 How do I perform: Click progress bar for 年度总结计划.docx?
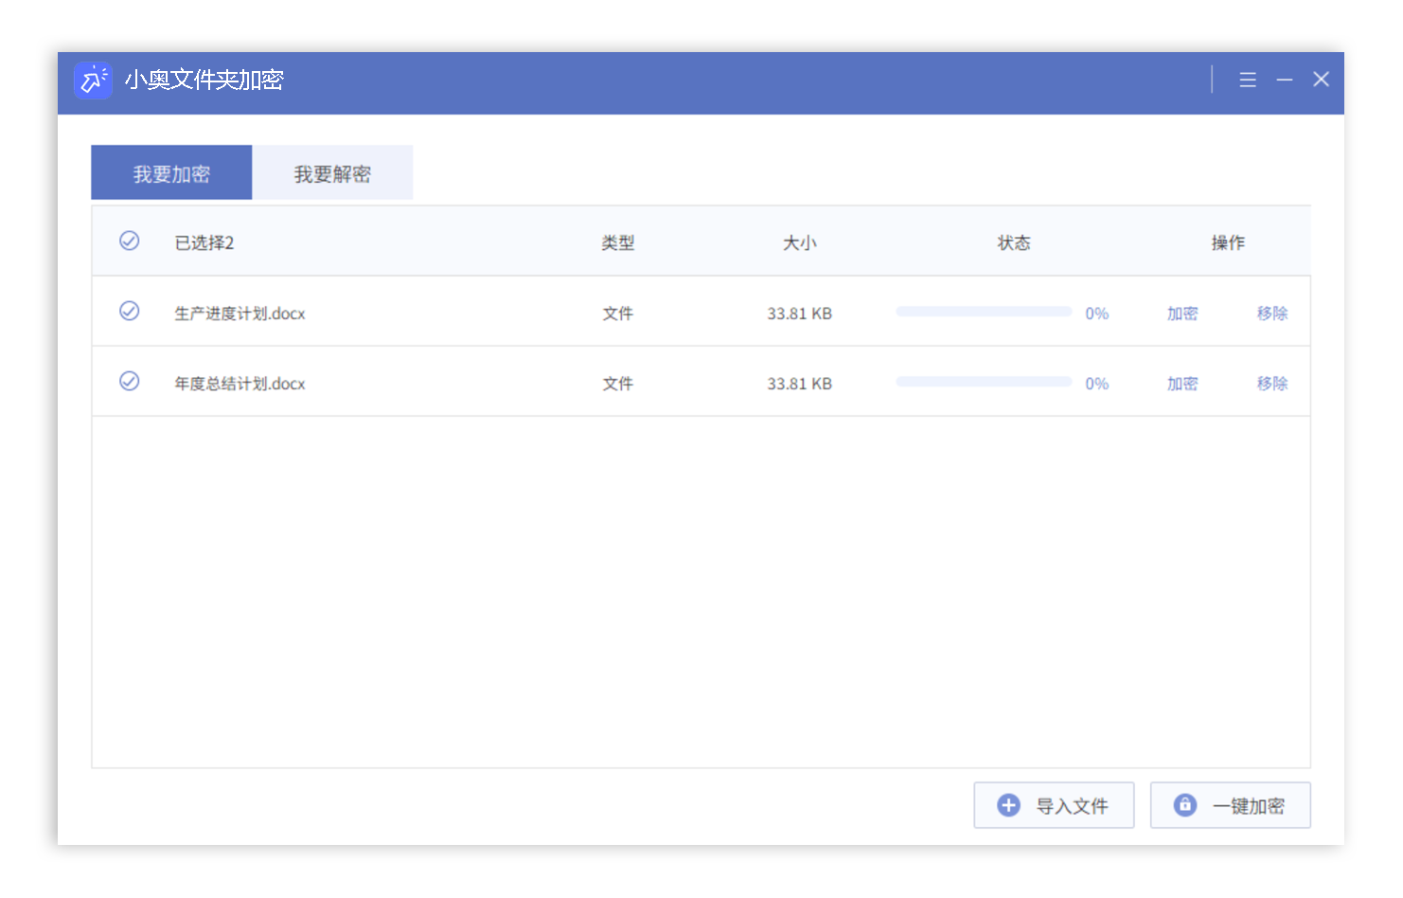(984, 382)
